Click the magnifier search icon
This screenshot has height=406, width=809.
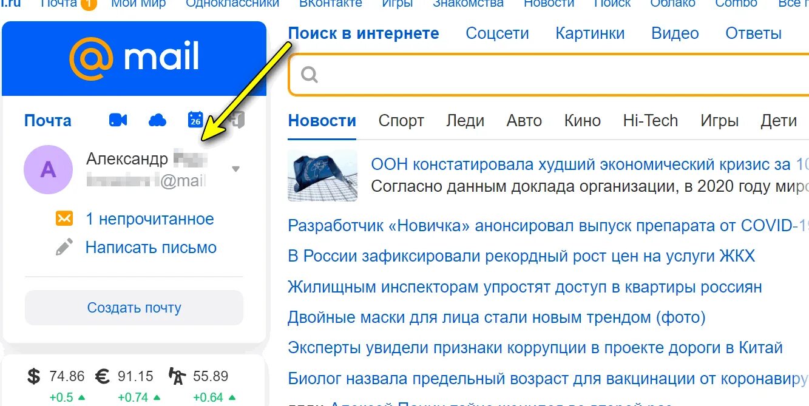(309, 75)
